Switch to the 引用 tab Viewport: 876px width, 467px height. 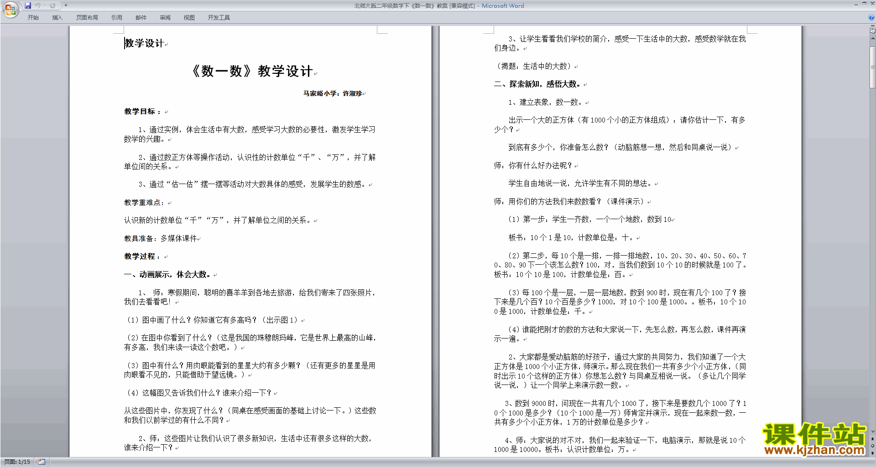pyautogui.click(x=117, y=18)
